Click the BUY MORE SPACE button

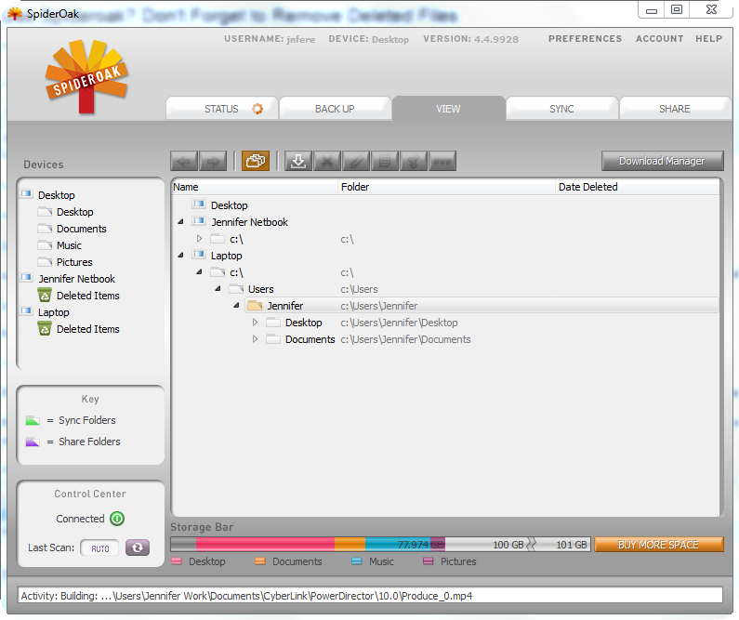[x=658, y=545]
